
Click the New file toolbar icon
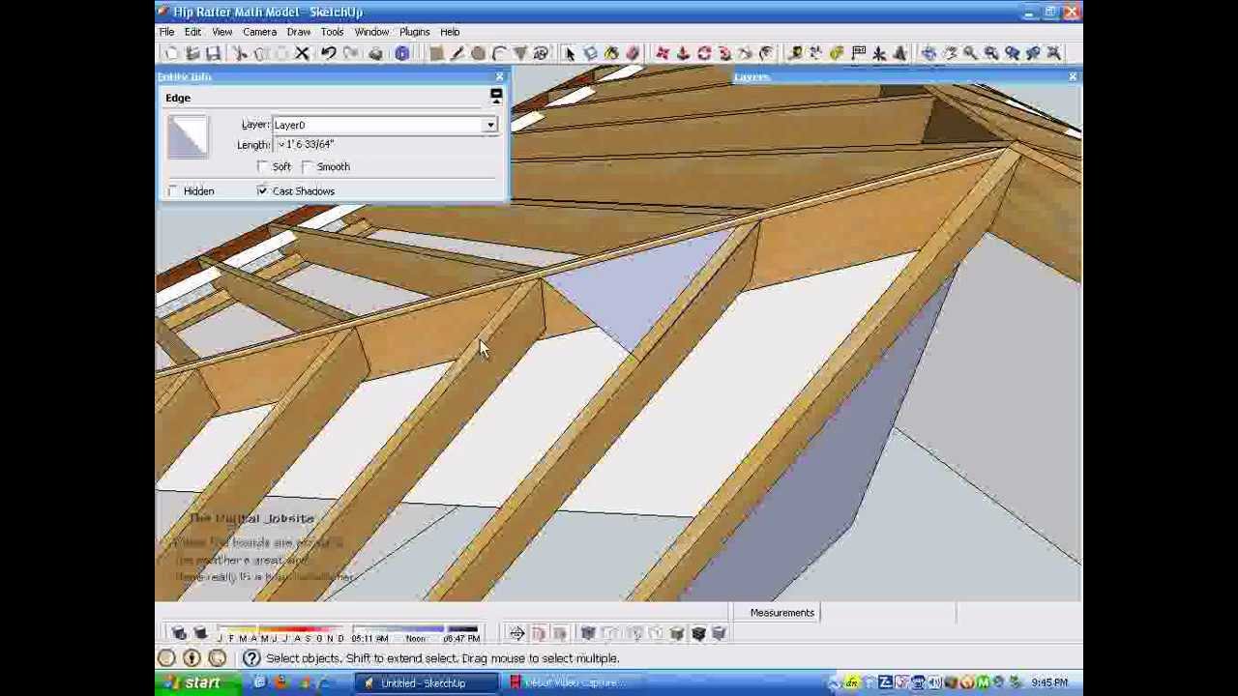click(171, 53)
